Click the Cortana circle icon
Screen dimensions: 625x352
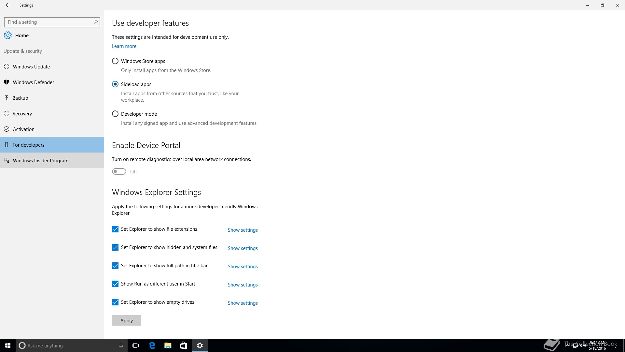[x=22, y=345]
